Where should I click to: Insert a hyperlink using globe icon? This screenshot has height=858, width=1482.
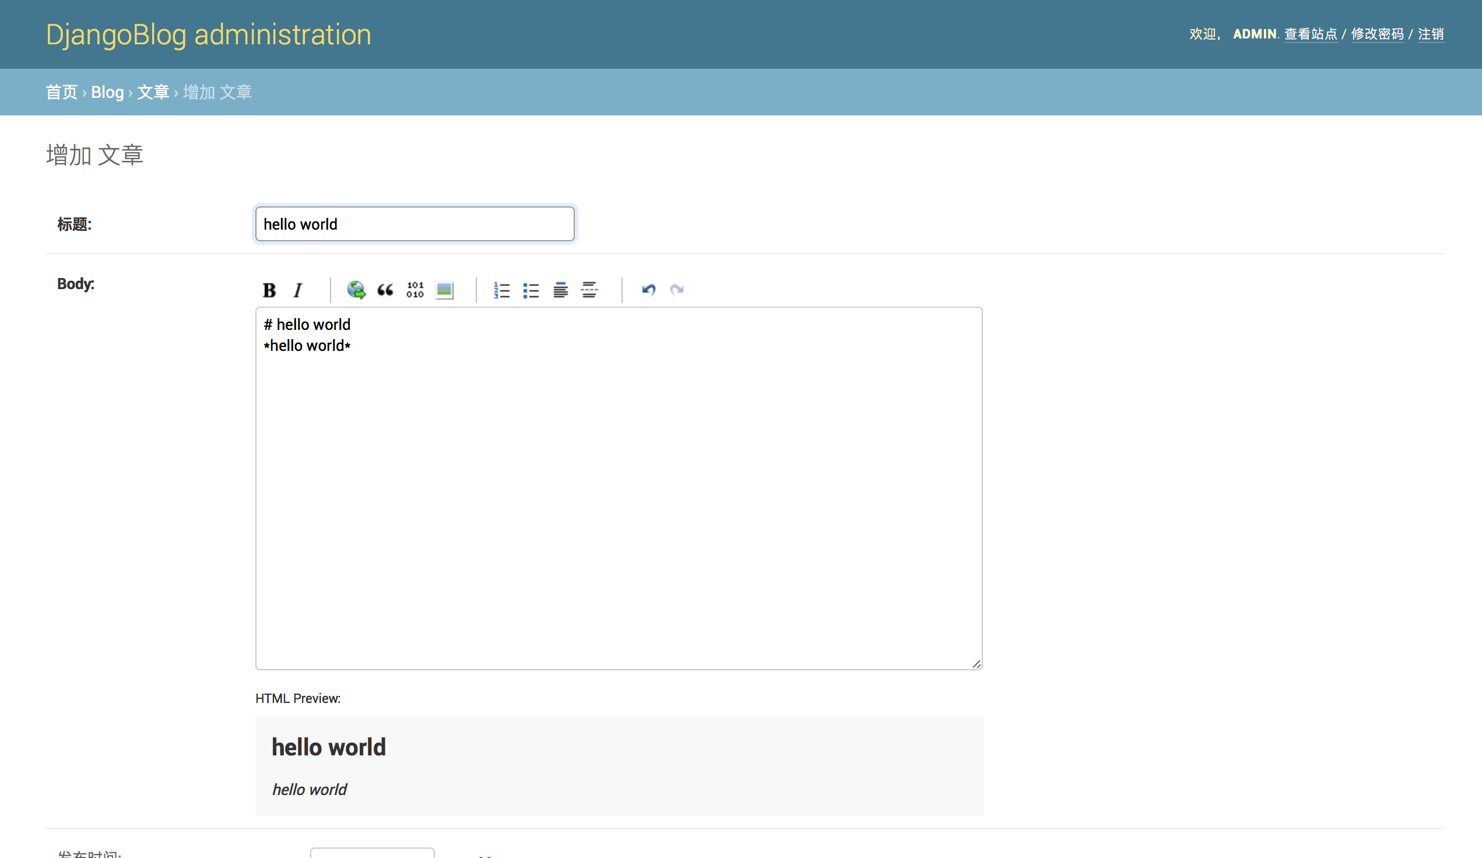[356, 290]
